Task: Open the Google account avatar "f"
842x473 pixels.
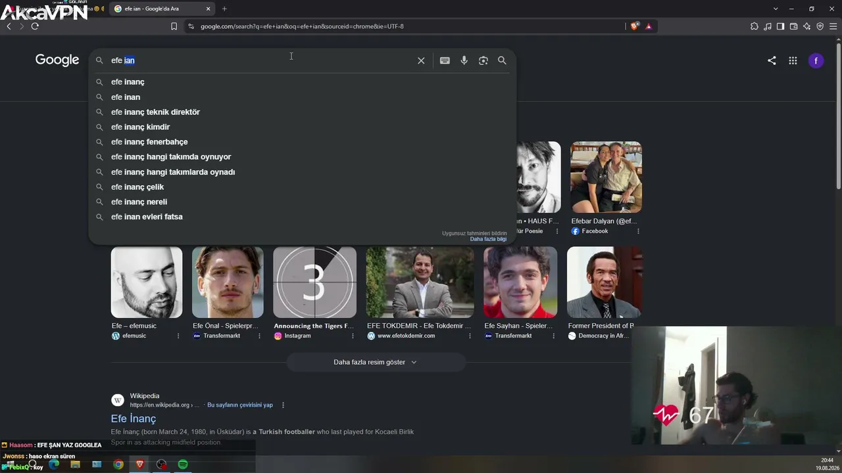Action: click(x=816, y=60)
